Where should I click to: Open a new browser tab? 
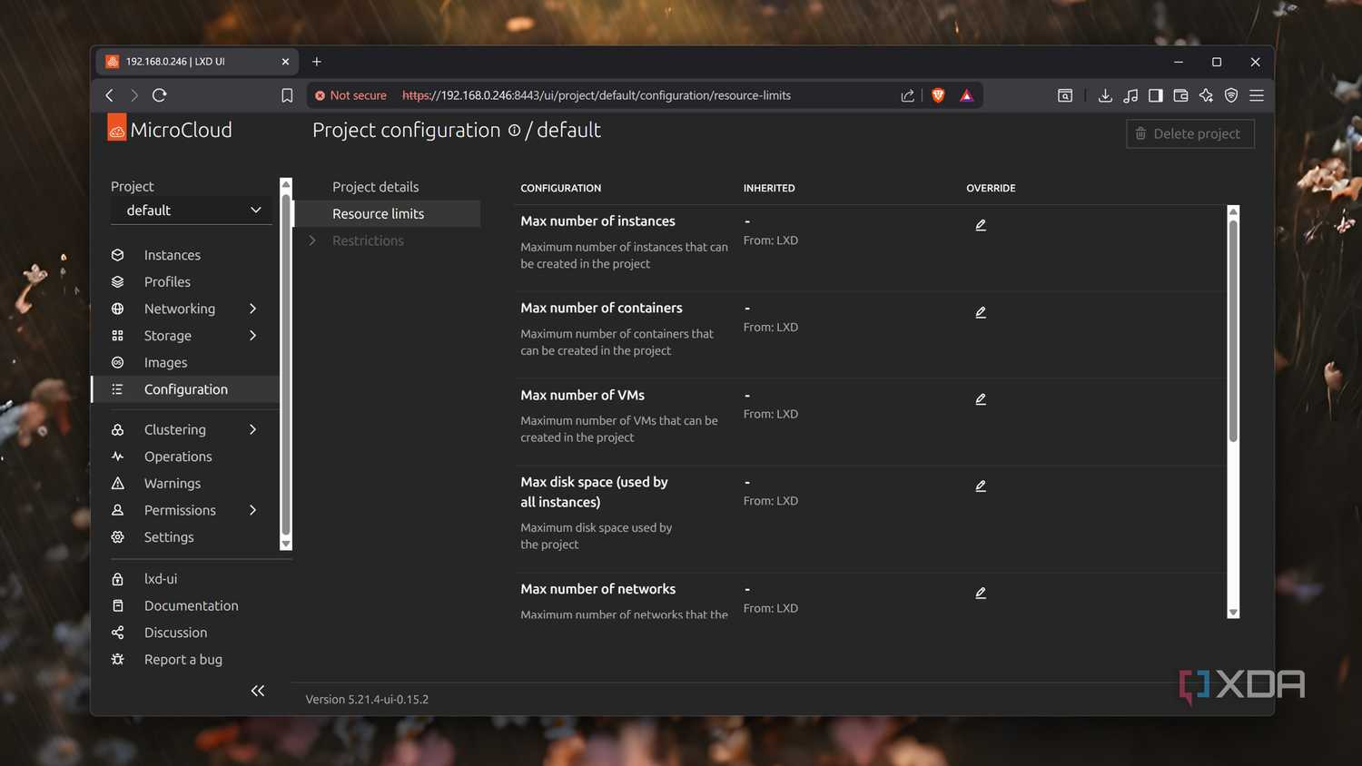pos(317,62)
